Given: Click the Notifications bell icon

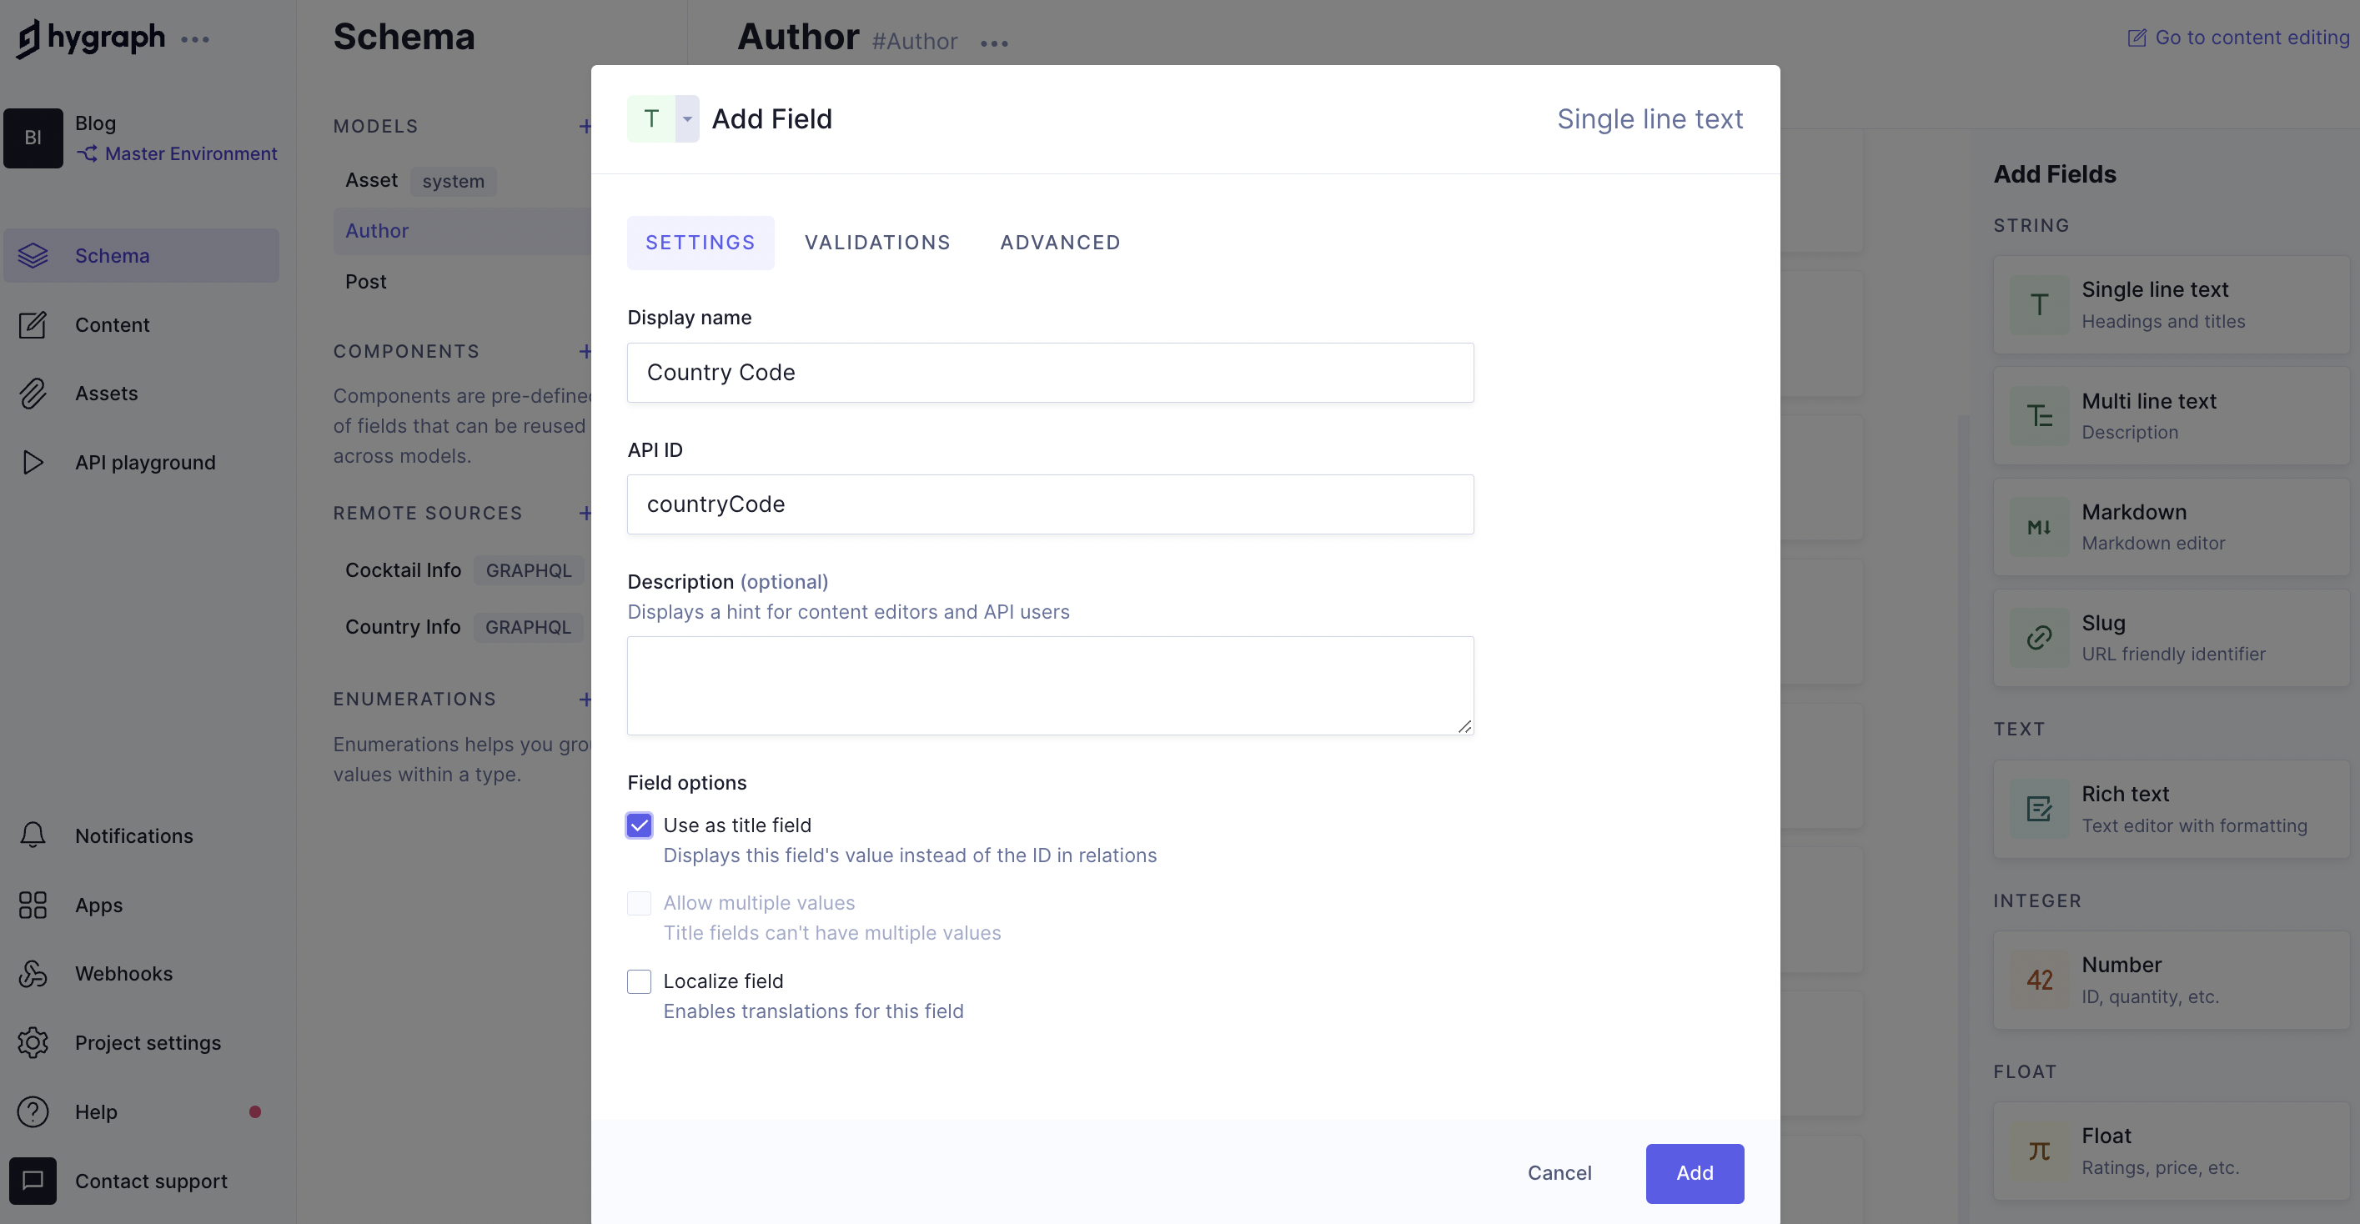Looking at the screenshot, I should [x=33, y=835].
